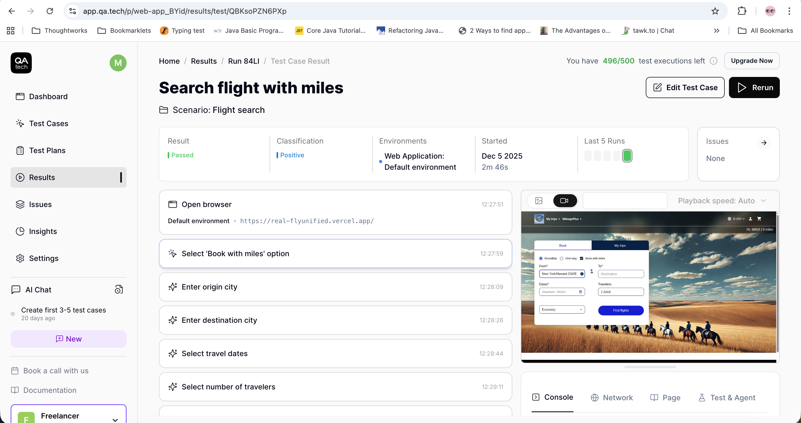Click the test executions info icon

(x=714, y=61)
